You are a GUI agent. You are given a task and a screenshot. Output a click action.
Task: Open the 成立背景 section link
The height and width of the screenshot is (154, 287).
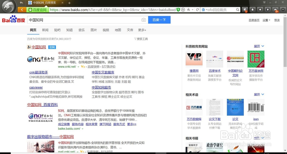coord(64,124)
